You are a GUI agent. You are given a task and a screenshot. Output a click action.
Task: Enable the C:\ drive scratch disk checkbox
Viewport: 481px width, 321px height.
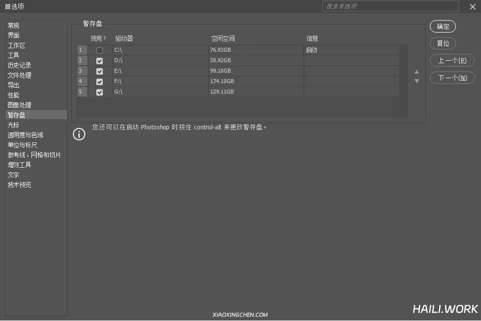pyautogui.click(x=100, y=50)
